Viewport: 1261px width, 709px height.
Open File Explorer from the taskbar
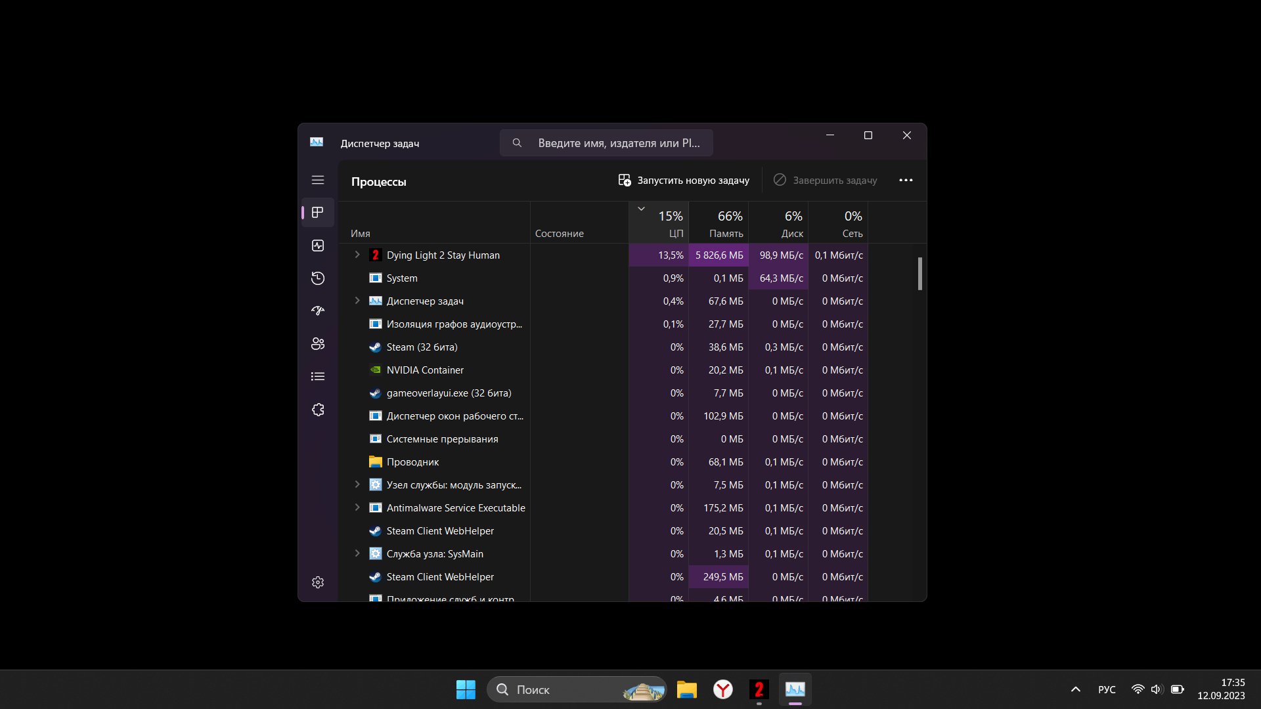tap(687, 689)
